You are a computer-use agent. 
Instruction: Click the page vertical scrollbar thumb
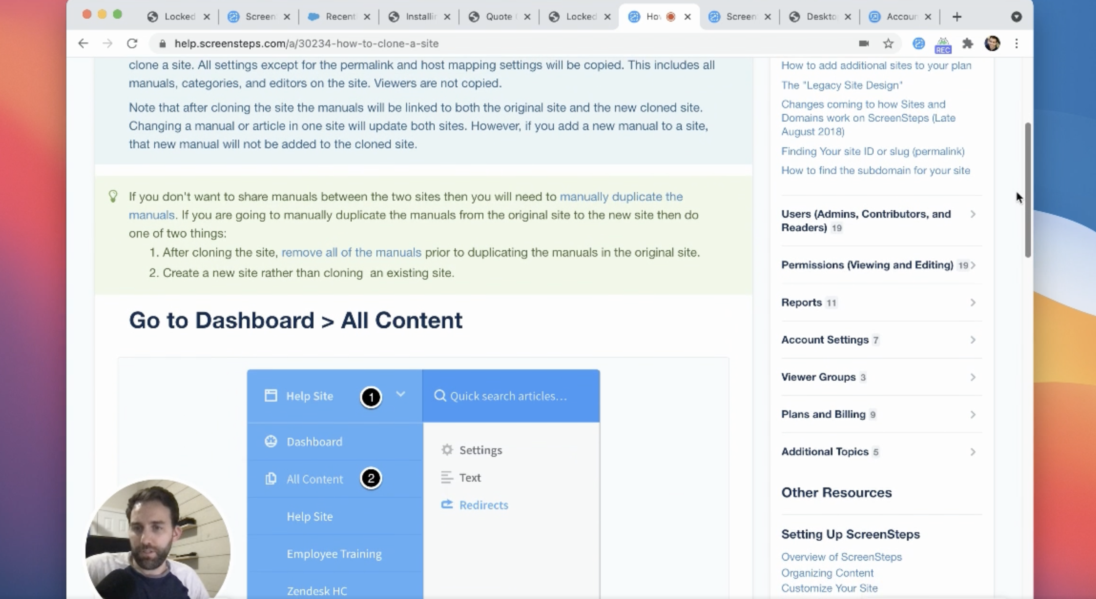tap(1027, 190)
